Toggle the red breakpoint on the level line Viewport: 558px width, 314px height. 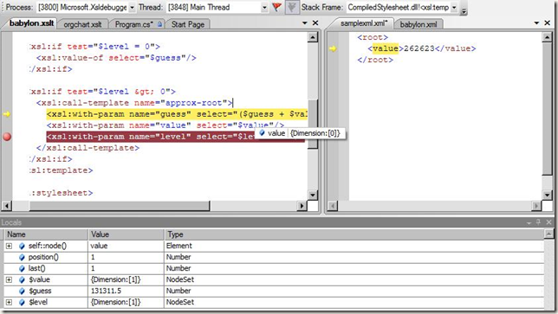click(x=7, y=137)
